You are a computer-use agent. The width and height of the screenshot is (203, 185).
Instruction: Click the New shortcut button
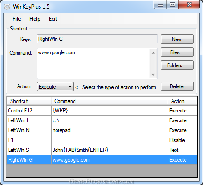click(177, 39)
